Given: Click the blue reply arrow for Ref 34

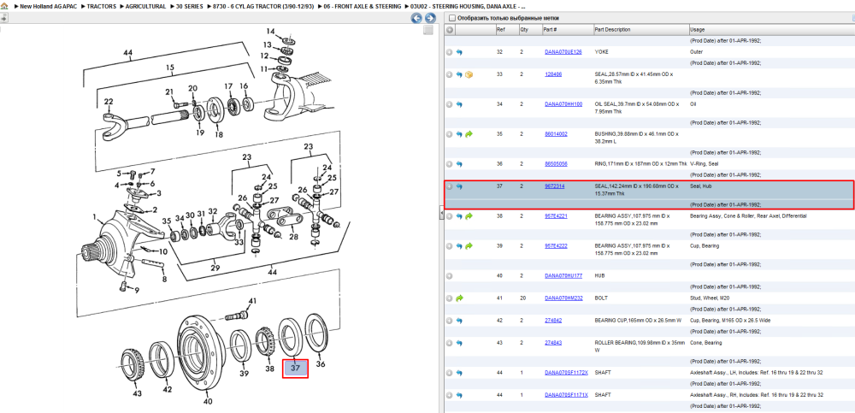Looking at the screenshot, I should (459, 104).
